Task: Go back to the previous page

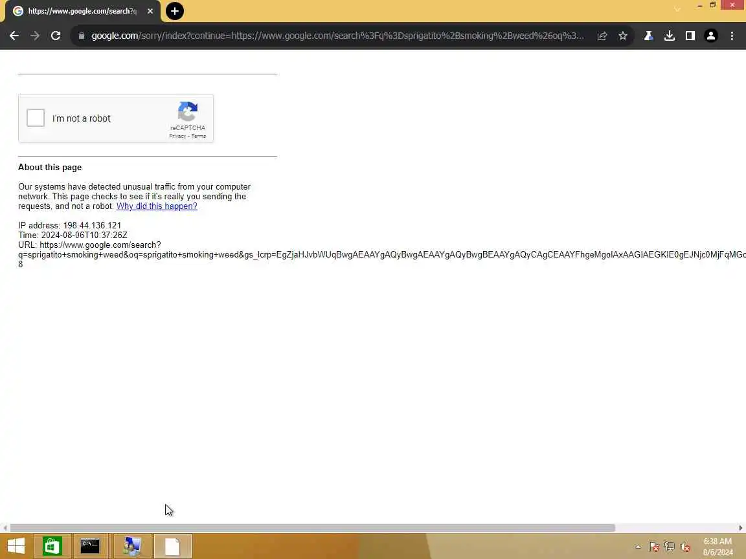Action: (14, 36)
